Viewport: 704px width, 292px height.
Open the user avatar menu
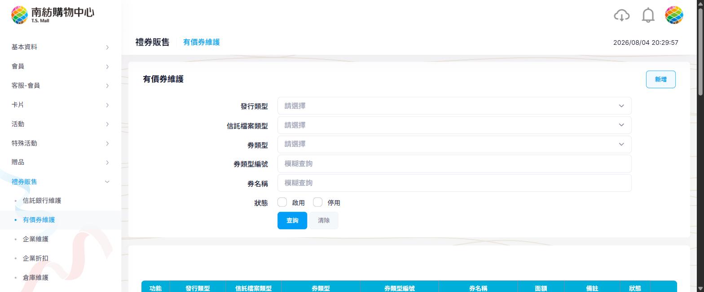pyautogui.click(x=674, y=15)
